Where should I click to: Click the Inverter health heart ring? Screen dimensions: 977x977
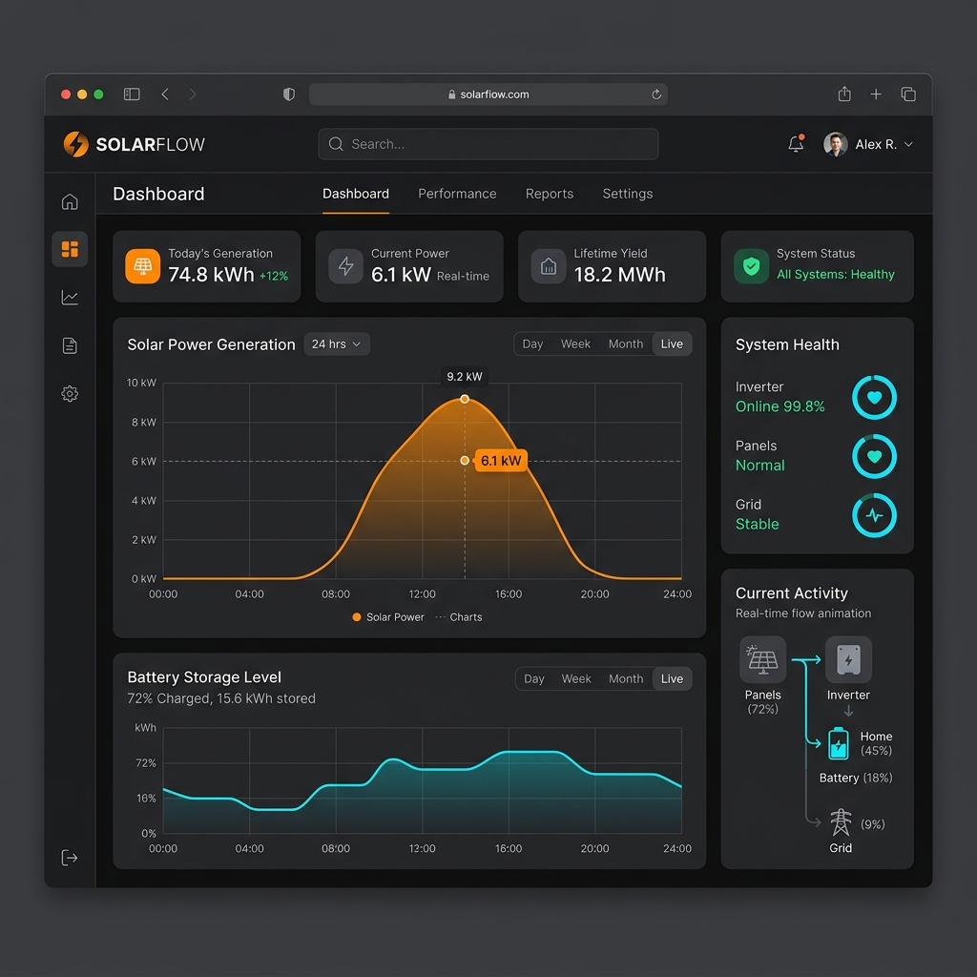pyautogui.click(x=874, y=397)
